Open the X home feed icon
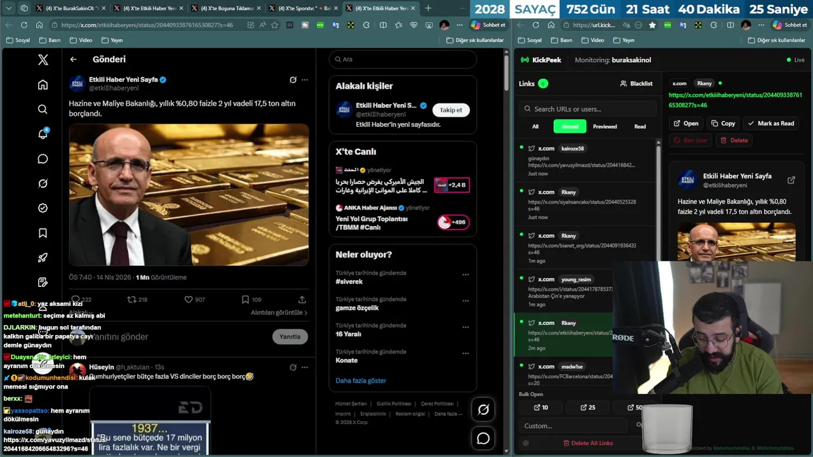Image resolution: width=813 pixels, height=457 pixels. [x=43, y=84]
